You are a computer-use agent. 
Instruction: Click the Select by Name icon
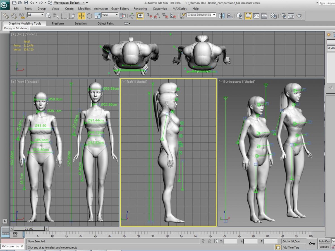point(56,16)
